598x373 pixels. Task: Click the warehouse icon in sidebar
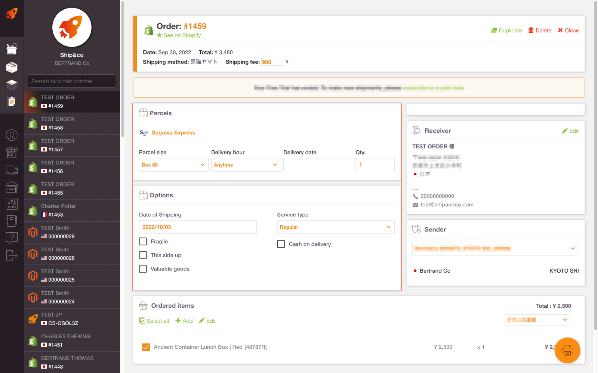12,187
